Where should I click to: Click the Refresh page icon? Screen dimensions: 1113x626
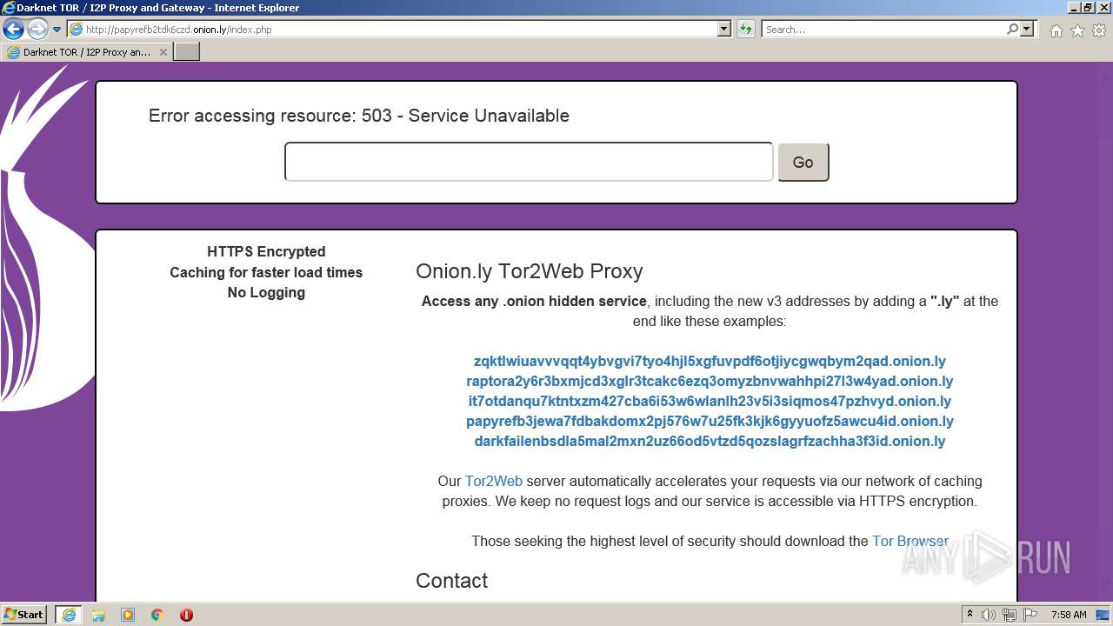click(x=746, y=29)
